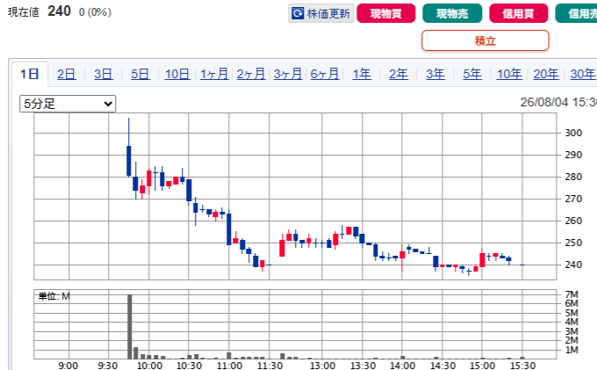Click the 15:00 time axis label
Image resolution: width=597 pixels, height=370 pixels.
tap(482, 366)
